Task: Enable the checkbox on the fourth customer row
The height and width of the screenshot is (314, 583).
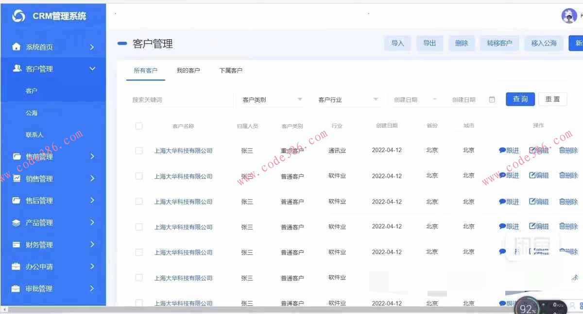Action: [x=139, y=226]
